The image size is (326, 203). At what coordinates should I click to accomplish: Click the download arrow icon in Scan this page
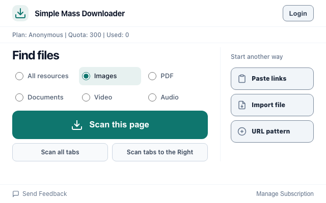coord(77,125)
